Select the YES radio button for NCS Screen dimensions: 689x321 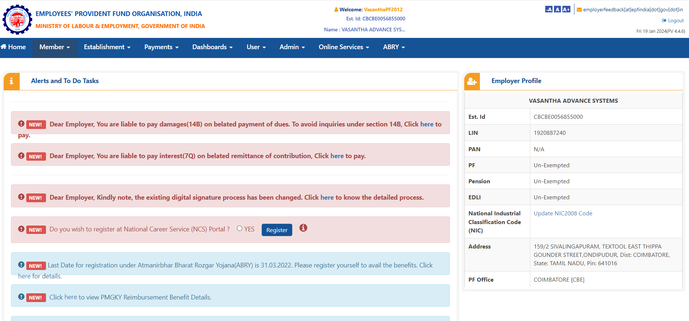tap(239, 228)
